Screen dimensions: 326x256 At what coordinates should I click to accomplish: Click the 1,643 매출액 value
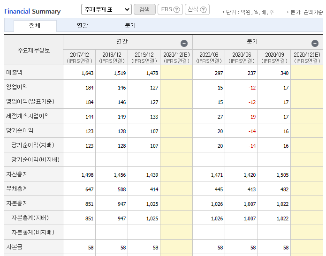88,73
